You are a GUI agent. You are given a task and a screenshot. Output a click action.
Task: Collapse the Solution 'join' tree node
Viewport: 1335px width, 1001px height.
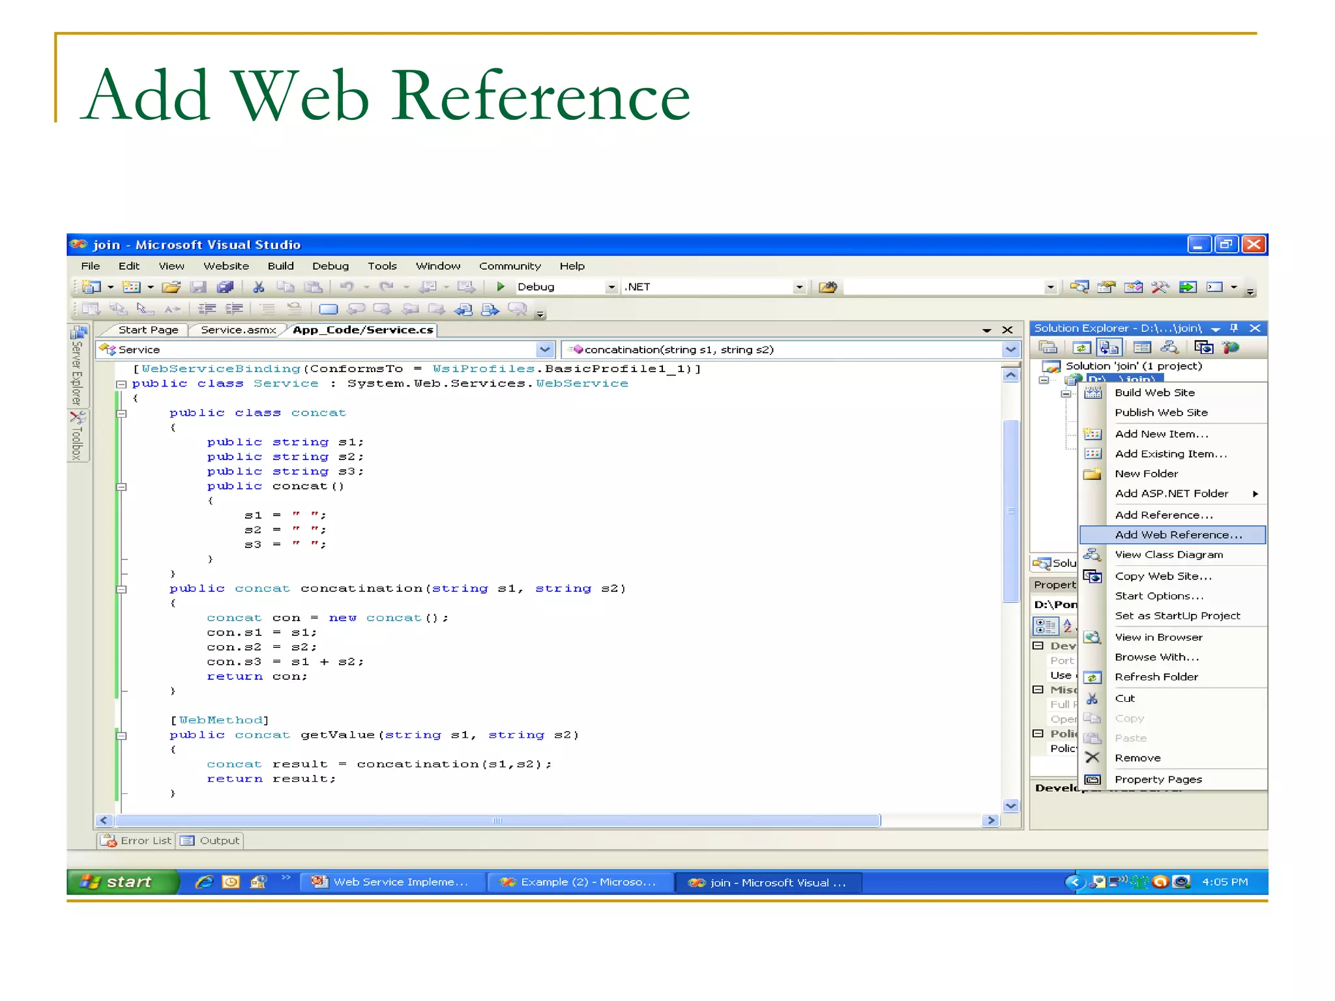tap(1044, 380)
